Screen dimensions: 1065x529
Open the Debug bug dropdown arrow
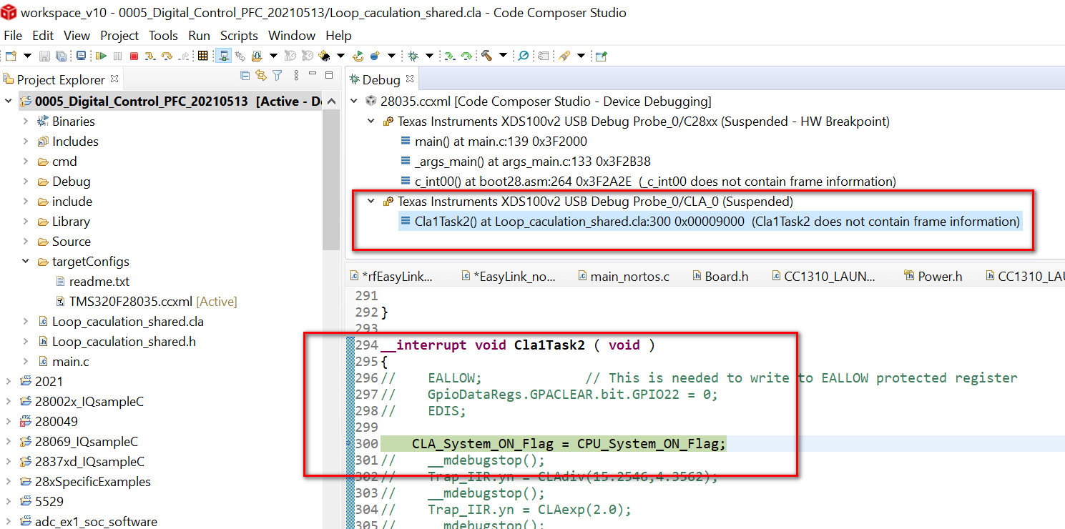(430, 56)
